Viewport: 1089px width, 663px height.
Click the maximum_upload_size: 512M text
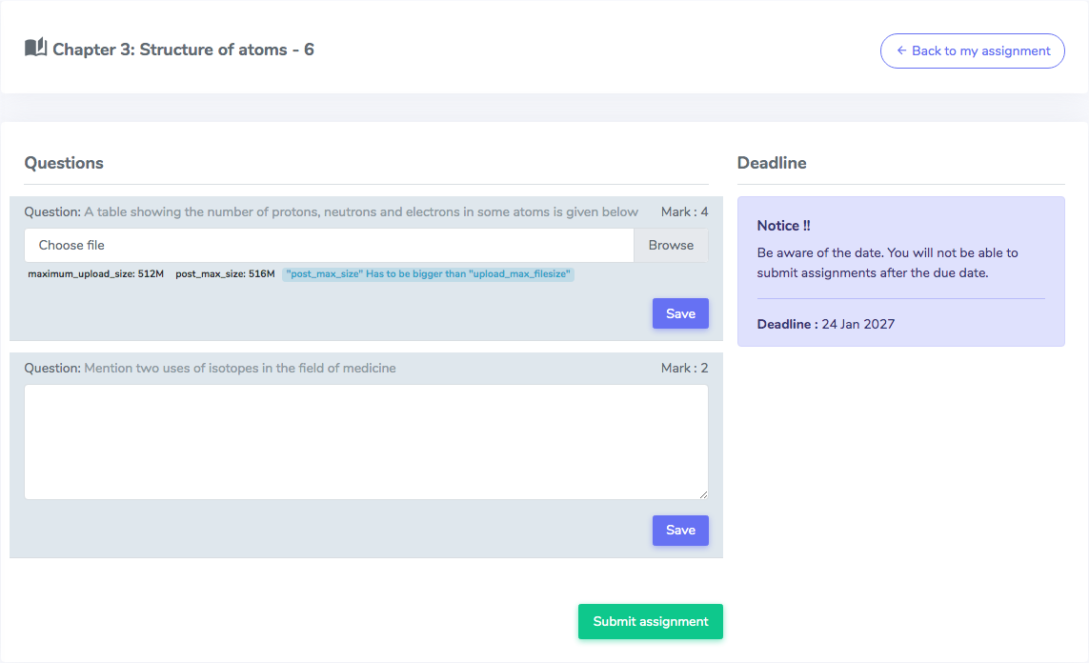(x=96, y=273)
